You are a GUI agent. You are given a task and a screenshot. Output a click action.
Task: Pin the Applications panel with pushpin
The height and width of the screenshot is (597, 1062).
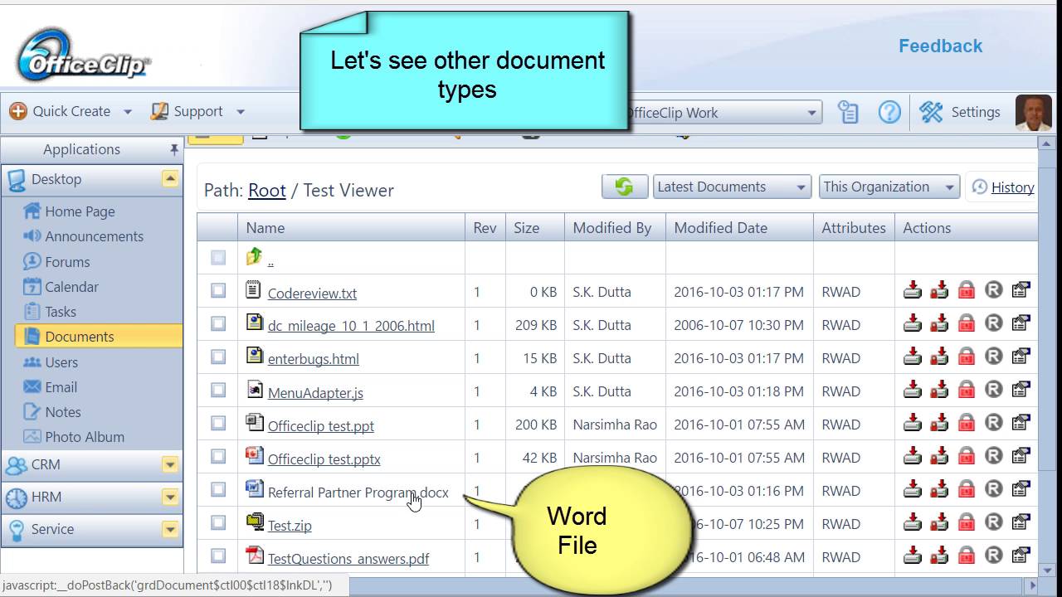point(173,149)
